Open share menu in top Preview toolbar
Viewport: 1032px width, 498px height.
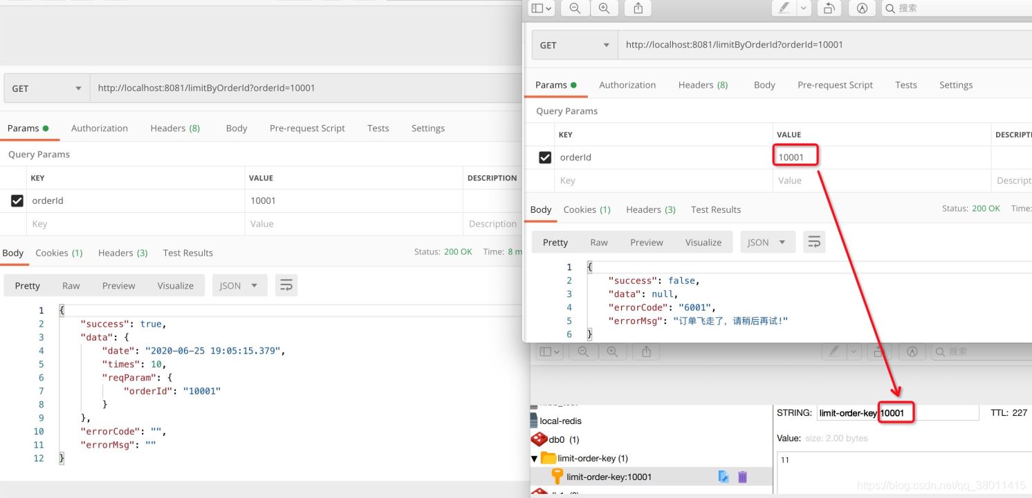pos(638,8)
